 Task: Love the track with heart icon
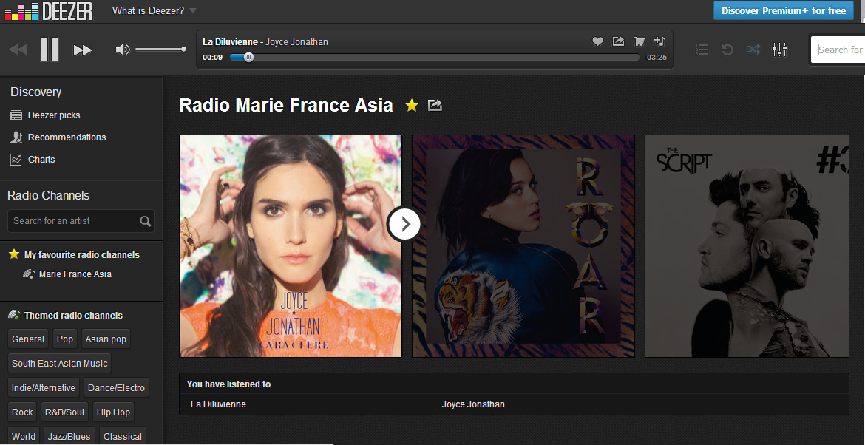(597, 41)
